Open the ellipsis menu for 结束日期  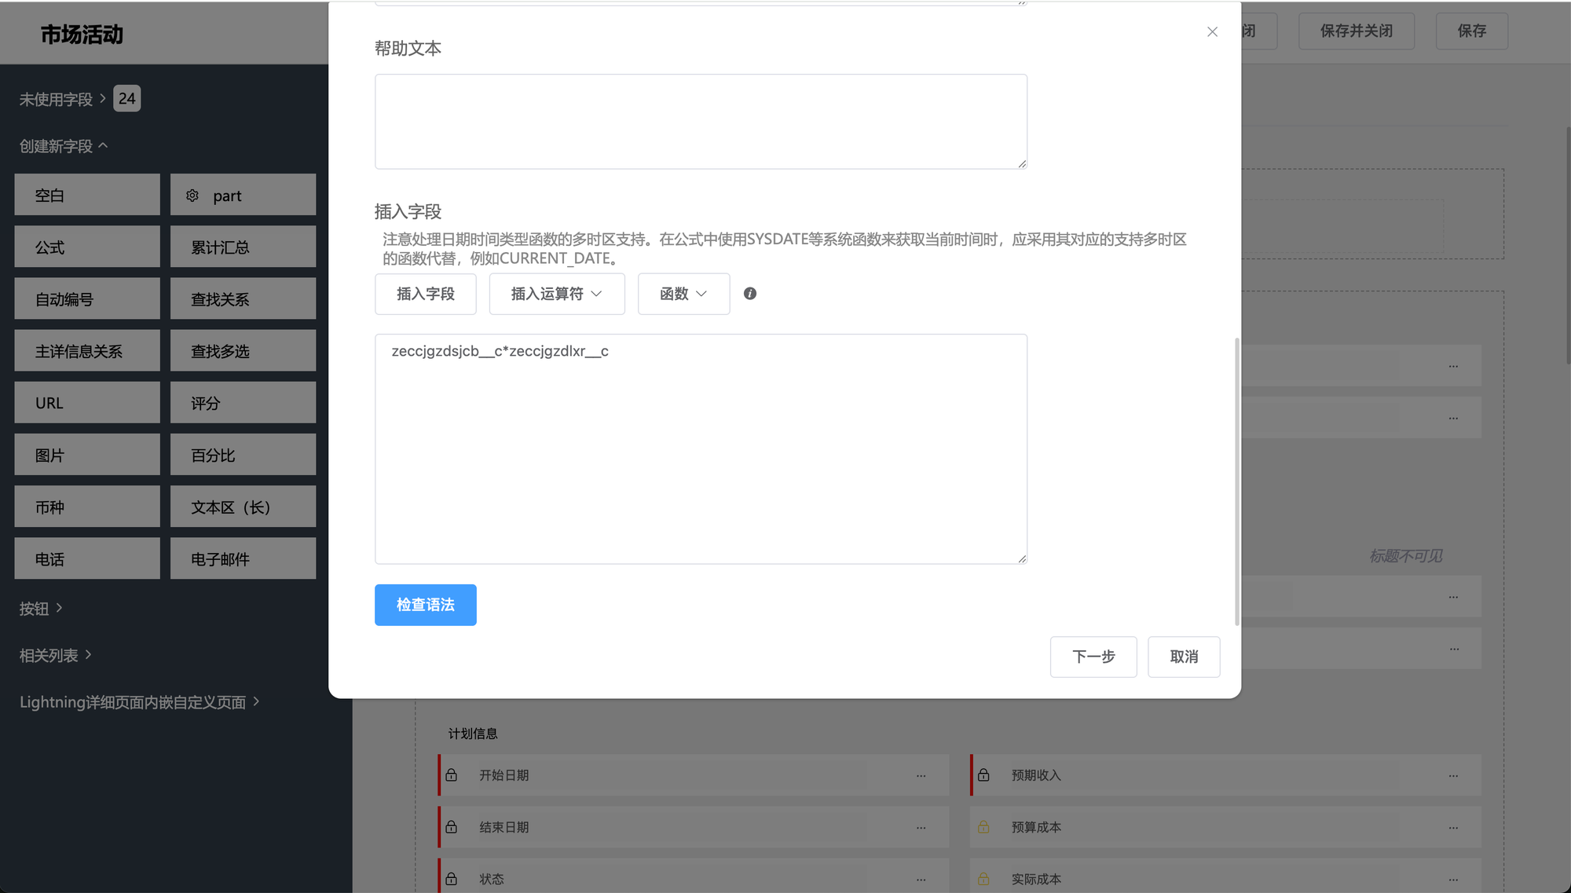921,827
